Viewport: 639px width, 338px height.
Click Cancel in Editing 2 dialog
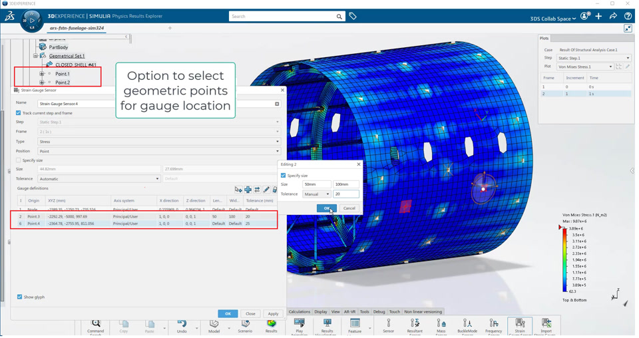(349, 208)
